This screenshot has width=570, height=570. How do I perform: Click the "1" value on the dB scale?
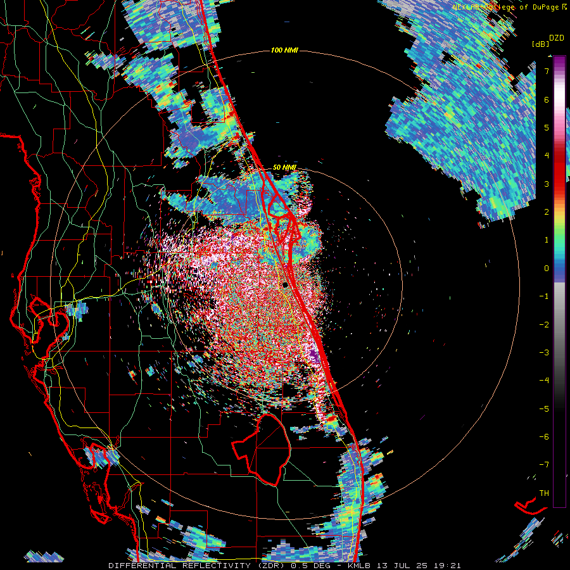point(547,240)
